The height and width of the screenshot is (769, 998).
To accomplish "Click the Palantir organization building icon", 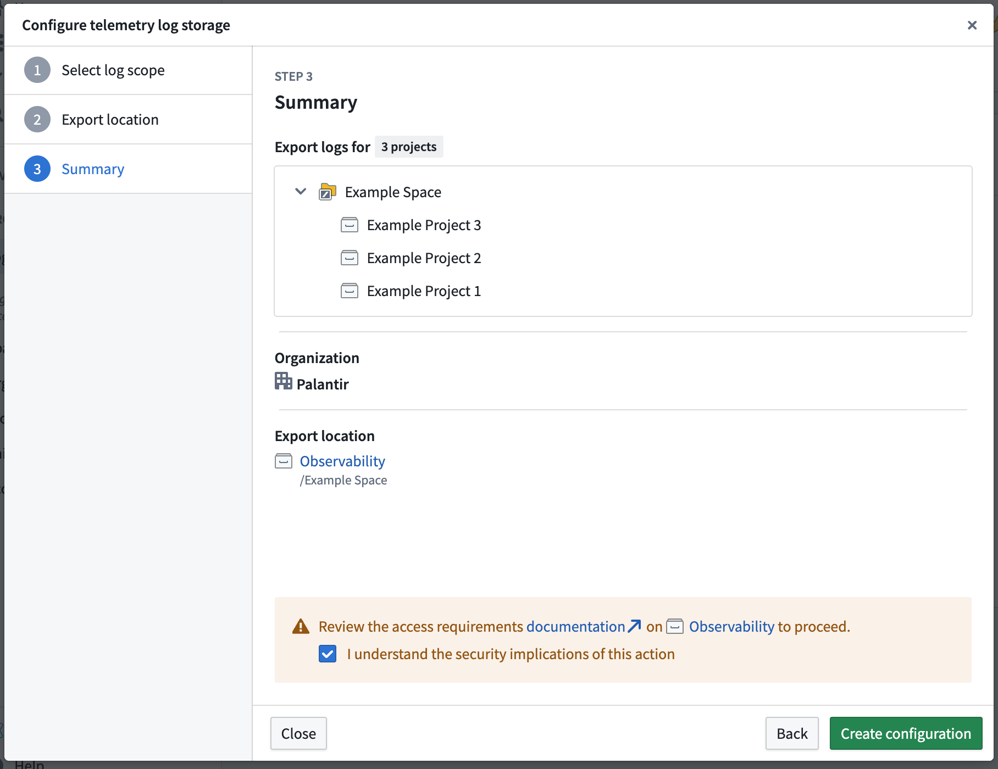I will [x=284, y=381].
